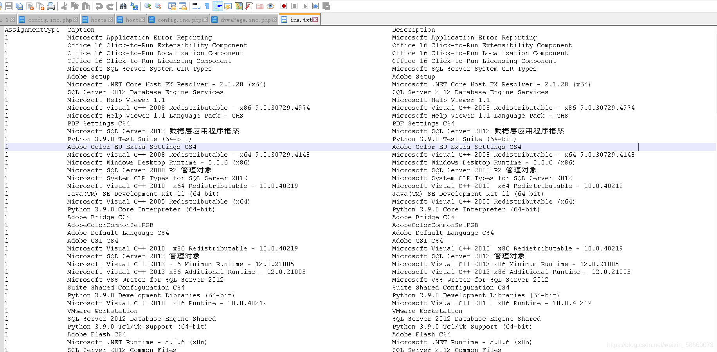Click Description 'Adobe Flash CS4'
717x352 pixels.
(x=421, y=334)
